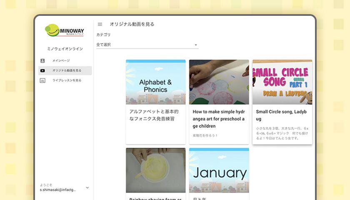Open the hamburger menu icon

tap(100, 24)
